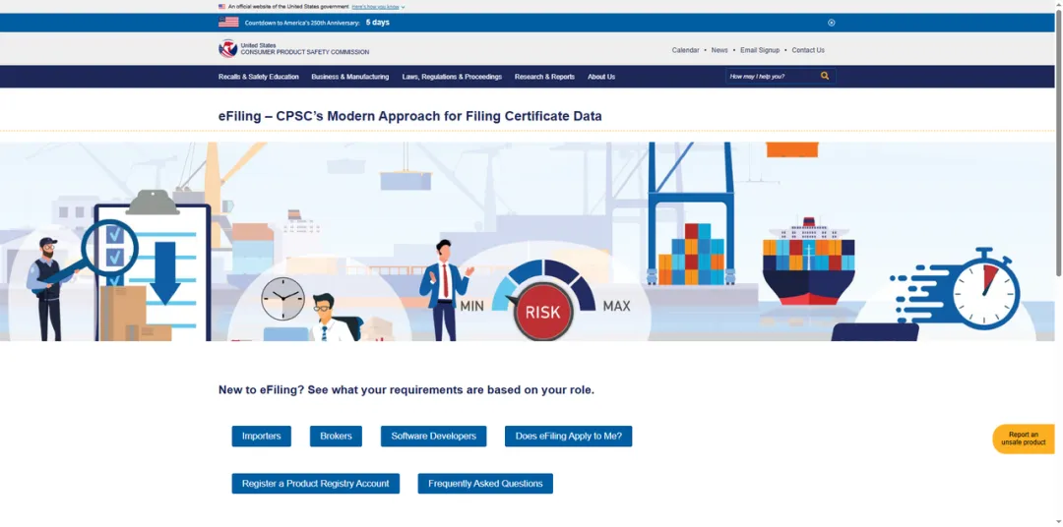Open the Calendar link
The height and width of the screenshot is (527, 1063).
coord(685,50)
